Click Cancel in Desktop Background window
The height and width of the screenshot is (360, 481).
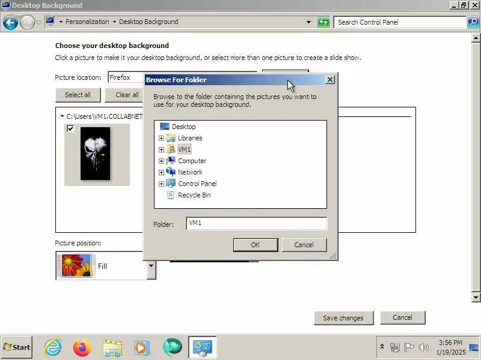pyautogui.click(x=402, y=317)
